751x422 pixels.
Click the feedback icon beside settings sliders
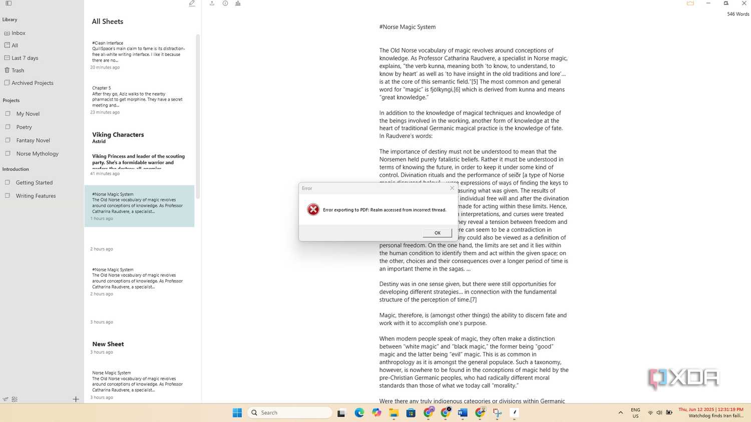[x=5, y=399]
